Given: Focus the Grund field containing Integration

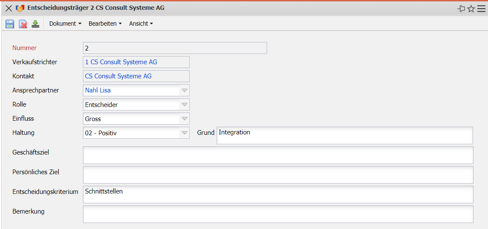Looking at the screenshot, I should click(x=344, y=135).
